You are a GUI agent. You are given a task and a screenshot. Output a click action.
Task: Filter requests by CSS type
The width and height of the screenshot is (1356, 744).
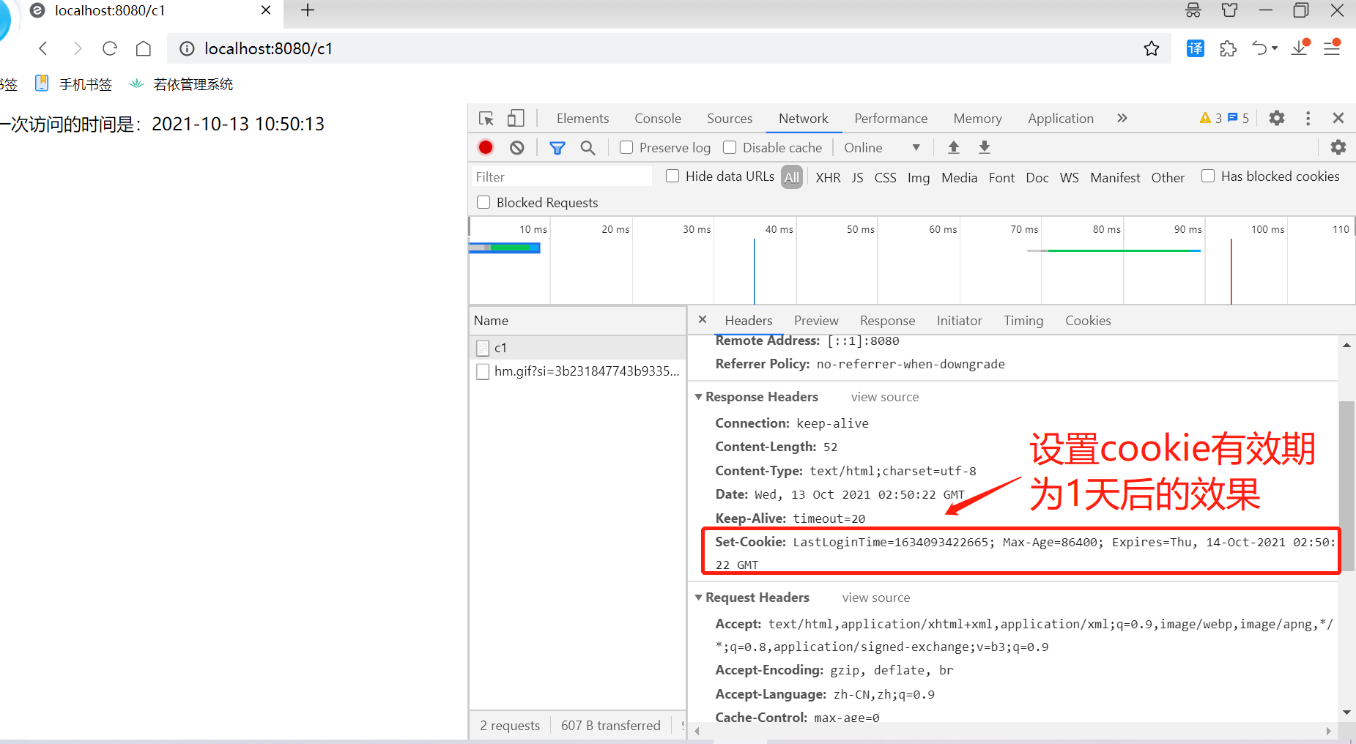[x=886, y=177]
